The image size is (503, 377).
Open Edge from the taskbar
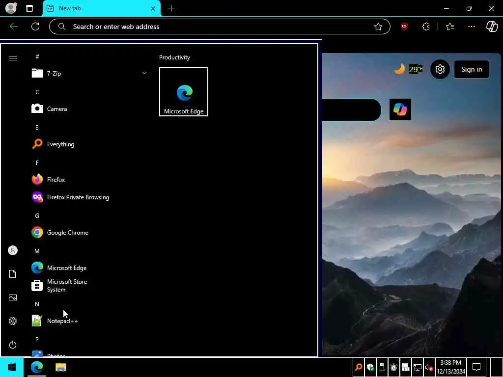coord(37,367)
